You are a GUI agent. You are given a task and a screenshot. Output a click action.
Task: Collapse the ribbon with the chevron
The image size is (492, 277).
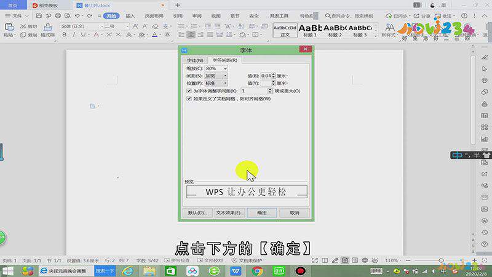point(485,16)
